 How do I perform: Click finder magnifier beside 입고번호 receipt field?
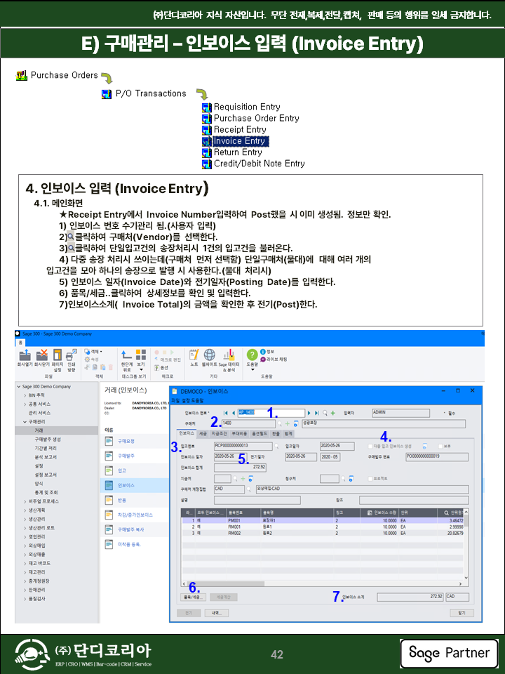point(276,447)
